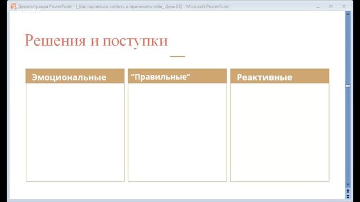360x202 pixels.
Task: Click the vertical scrollbar thumb
Action: point(348,86)
